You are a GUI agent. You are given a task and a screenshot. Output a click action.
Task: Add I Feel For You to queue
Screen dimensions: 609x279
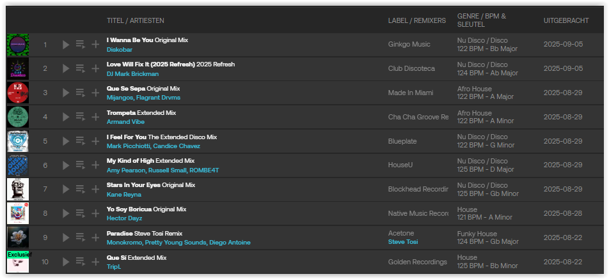[x=81, y=141]
